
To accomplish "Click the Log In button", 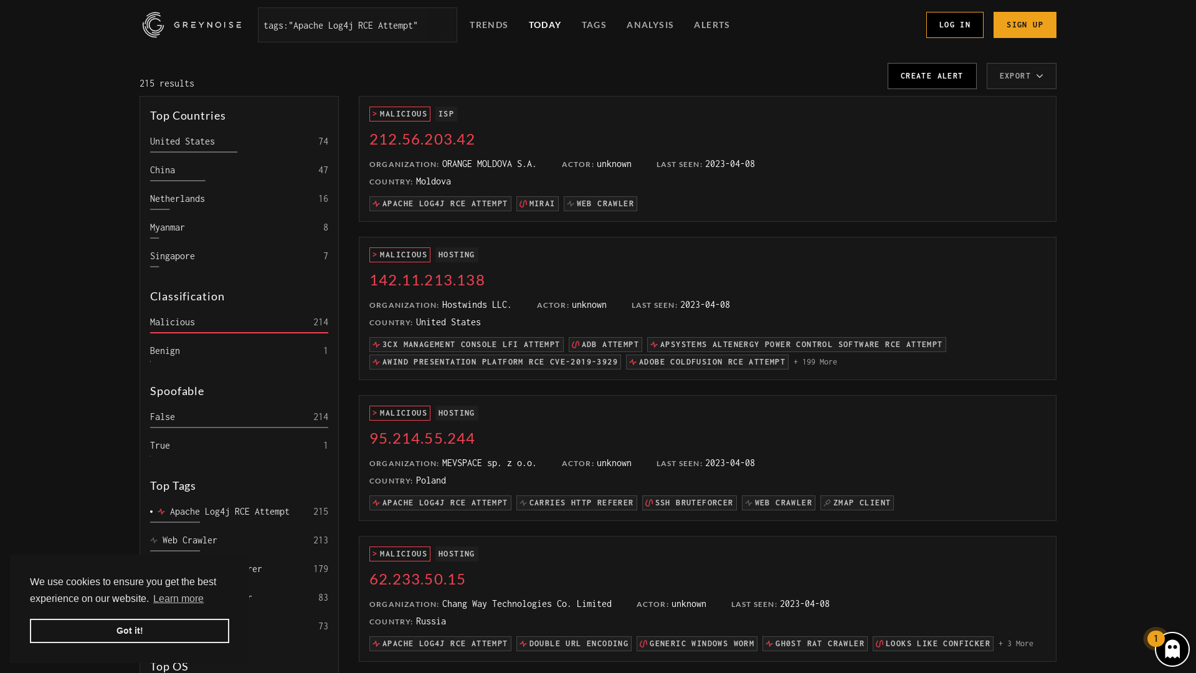I will tap(955, 25).
